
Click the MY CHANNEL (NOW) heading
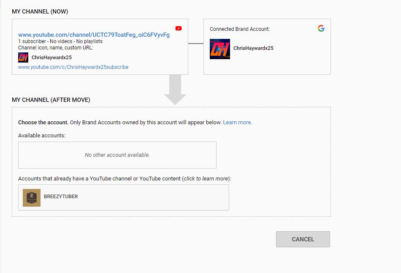point(40,11)
